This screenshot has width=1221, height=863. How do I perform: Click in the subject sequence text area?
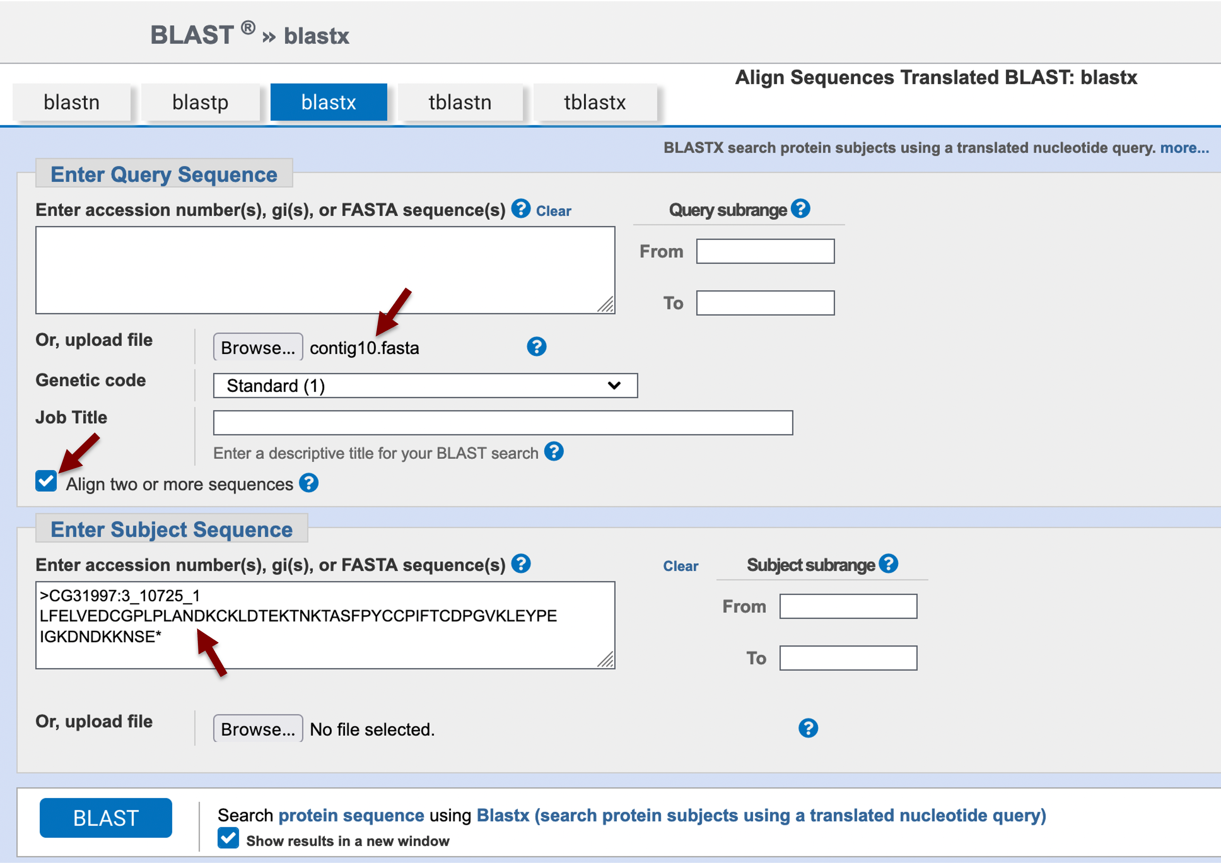(x=325, y=625)
